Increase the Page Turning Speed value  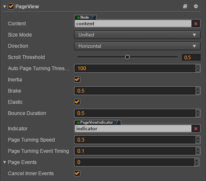pos(198,138)
